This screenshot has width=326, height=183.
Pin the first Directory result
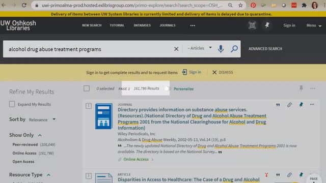point(301,105)
